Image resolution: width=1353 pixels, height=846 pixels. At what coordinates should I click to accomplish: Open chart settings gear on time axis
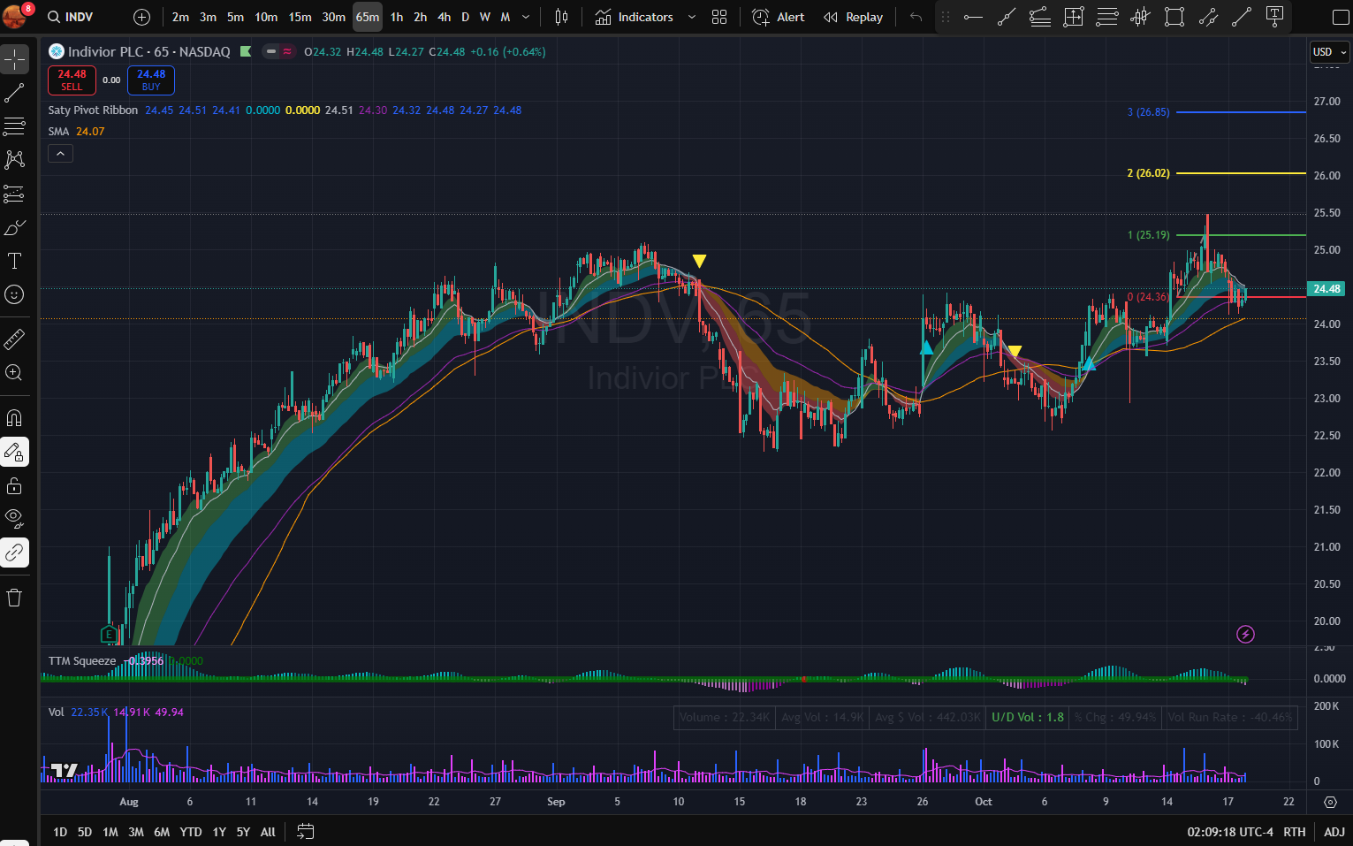1330,802
